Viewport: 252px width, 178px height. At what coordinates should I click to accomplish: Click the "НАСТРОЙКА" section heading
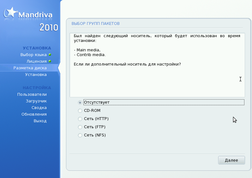pyautogui.click(x=37, y=88)
